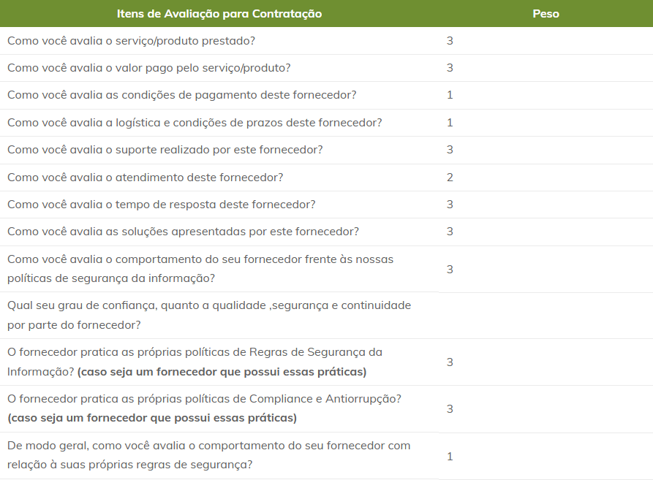The width and height of the screenshot is (653, 480).
Task: Select the 'grau de confiança' question text
Action: click(x=209, y=315)
